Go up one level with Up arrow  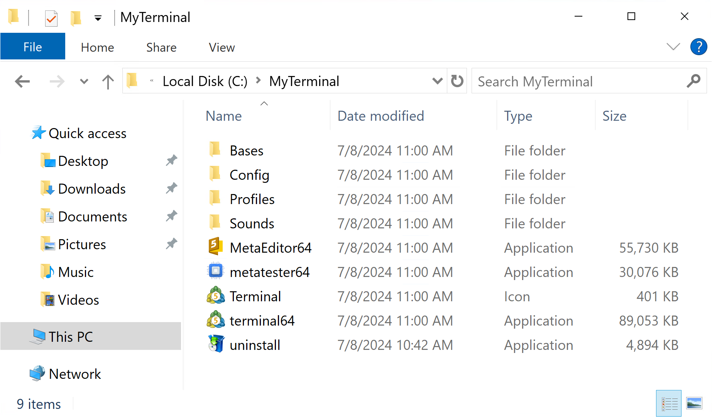[108, 81]
